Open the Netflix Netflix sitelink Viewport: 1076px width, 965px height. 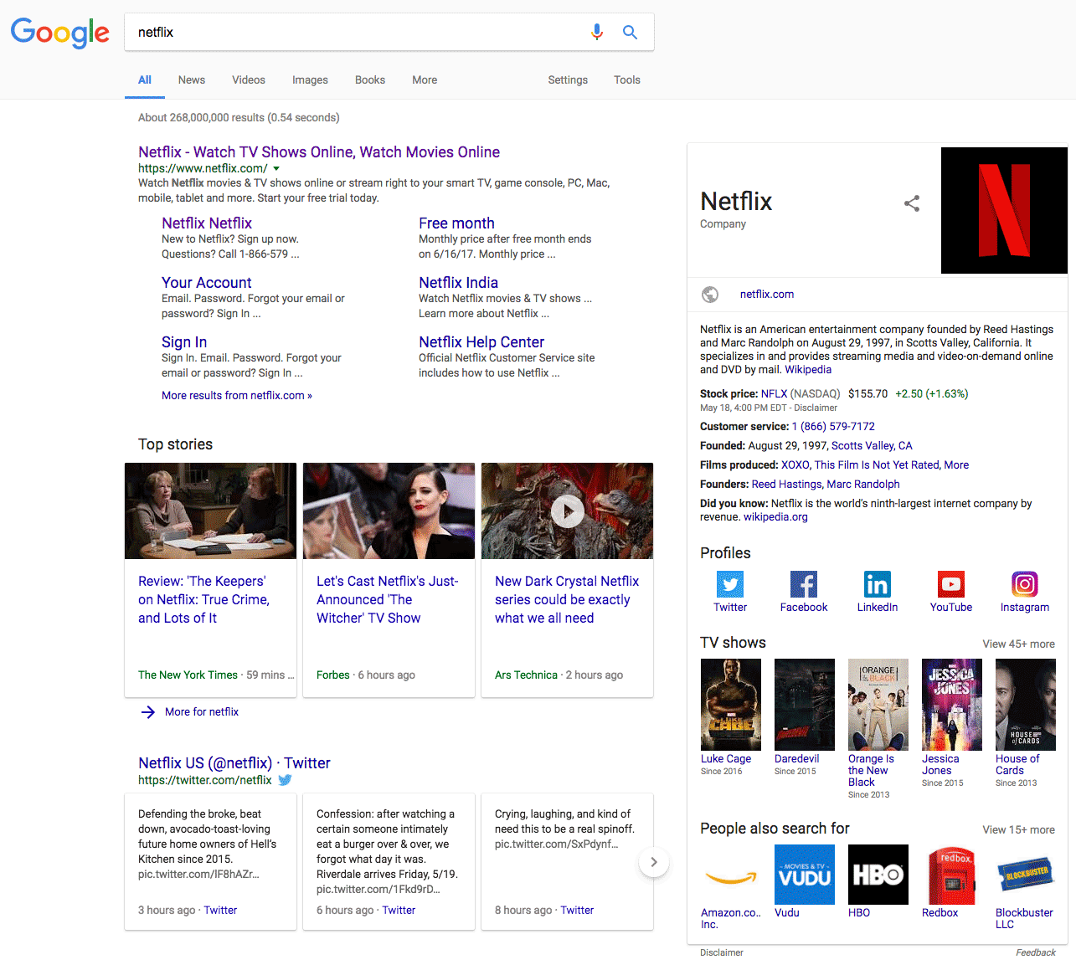click(207, 223)
